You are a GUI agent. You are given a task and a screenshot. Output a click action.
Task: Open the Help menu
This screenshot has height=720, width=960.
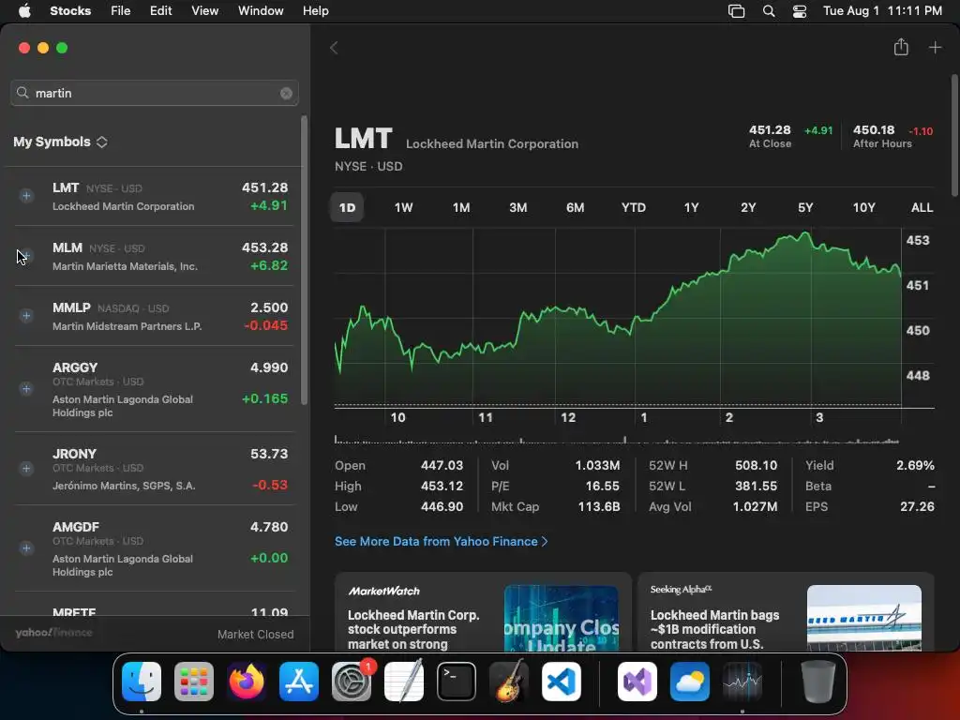pyautogui.click(x=315, y=10)
